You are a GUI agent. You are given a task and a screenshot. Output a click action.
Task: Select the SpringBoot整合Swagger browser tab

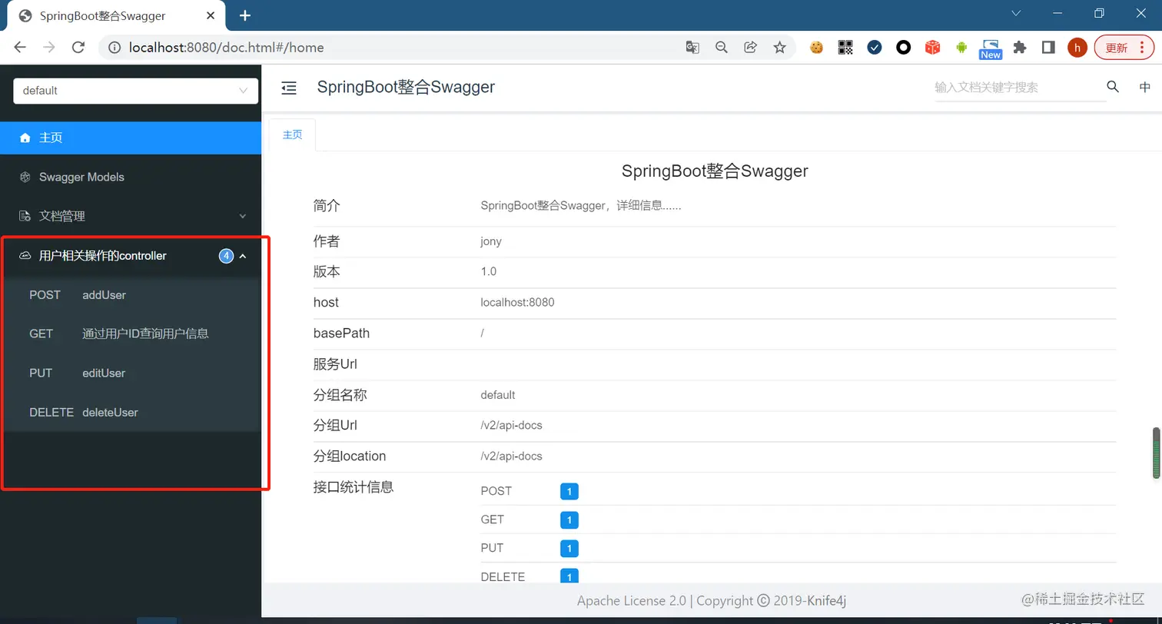pyautogui.click(x=115, y=15)
